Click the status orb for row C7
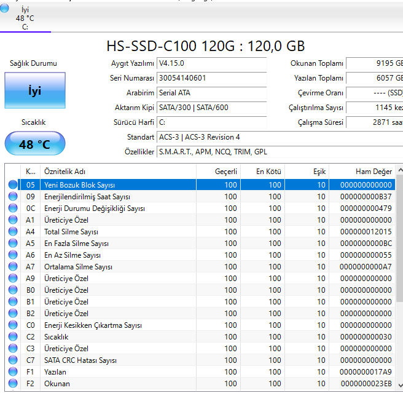 click(x=13, y=360)
